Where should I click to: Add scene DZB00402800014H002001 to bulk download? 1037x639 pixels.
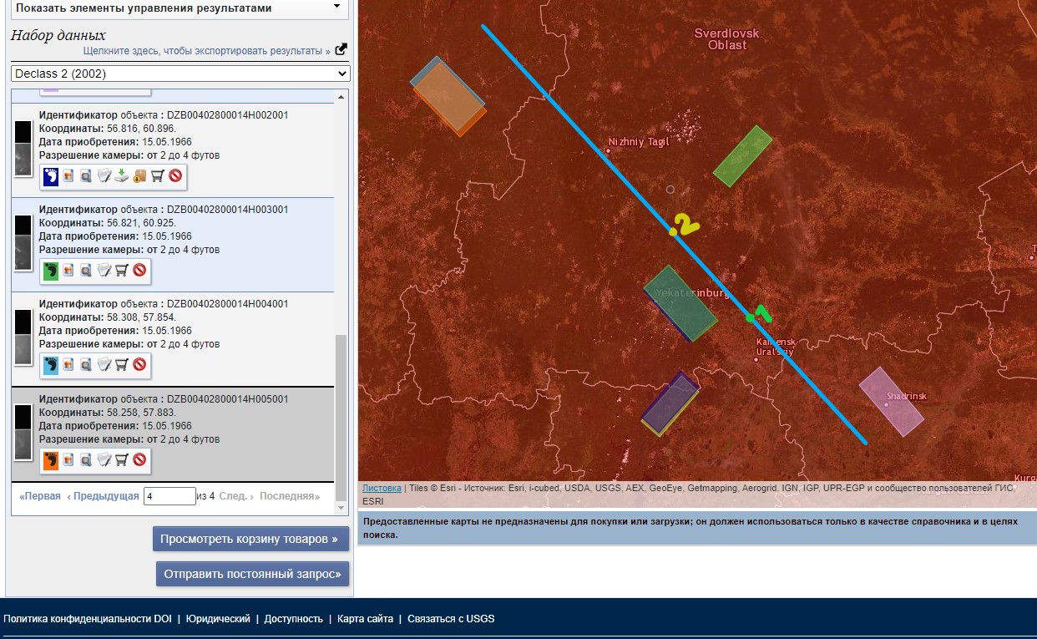(139, 176)
